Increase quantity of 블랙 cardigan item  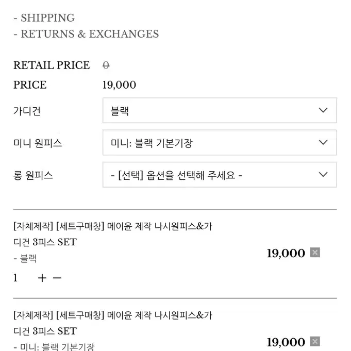pos(42,278)
